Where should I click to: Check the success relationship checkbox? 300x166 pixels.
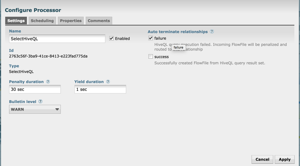[x=151, y=57]
